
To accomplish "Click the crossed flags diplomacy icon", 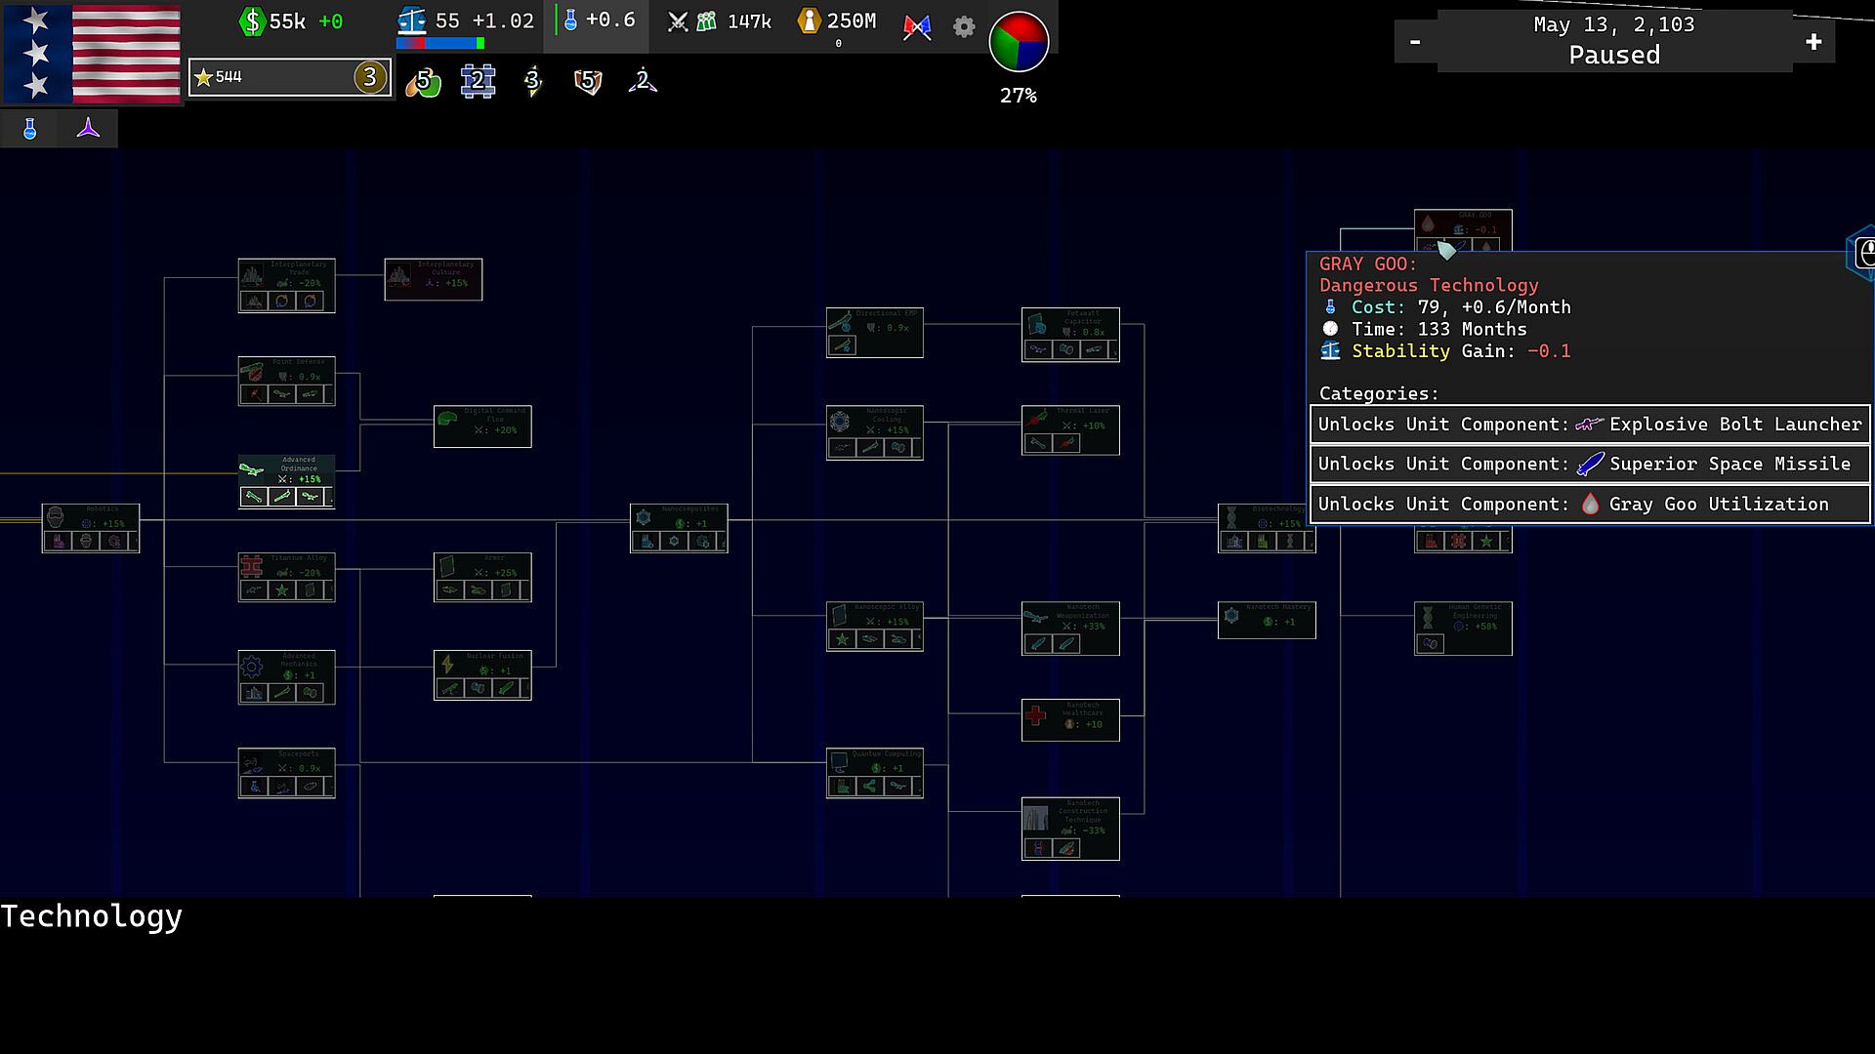I will tap(916, 26).
